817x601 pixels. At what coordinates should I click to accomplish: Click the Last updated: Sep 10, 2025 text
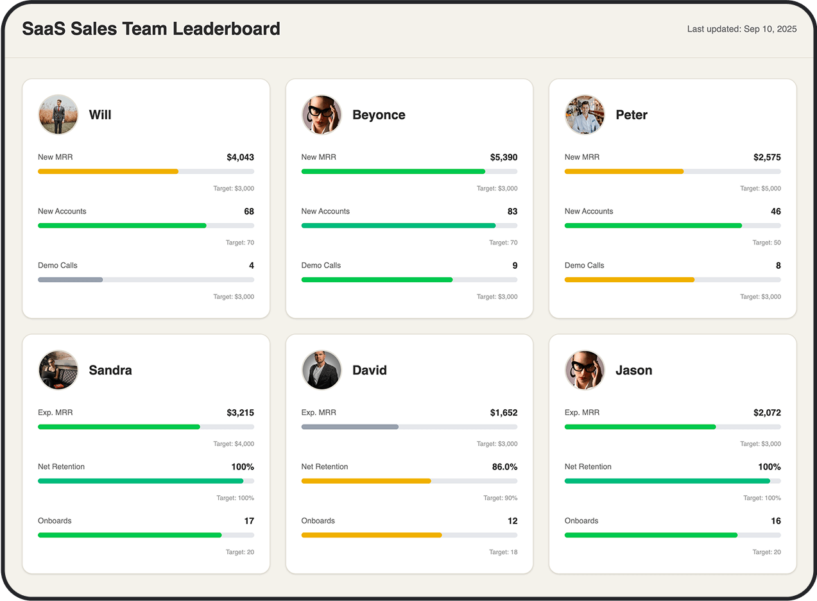coord(741,29)
